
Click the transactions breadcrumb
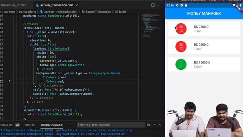point(27,12)
